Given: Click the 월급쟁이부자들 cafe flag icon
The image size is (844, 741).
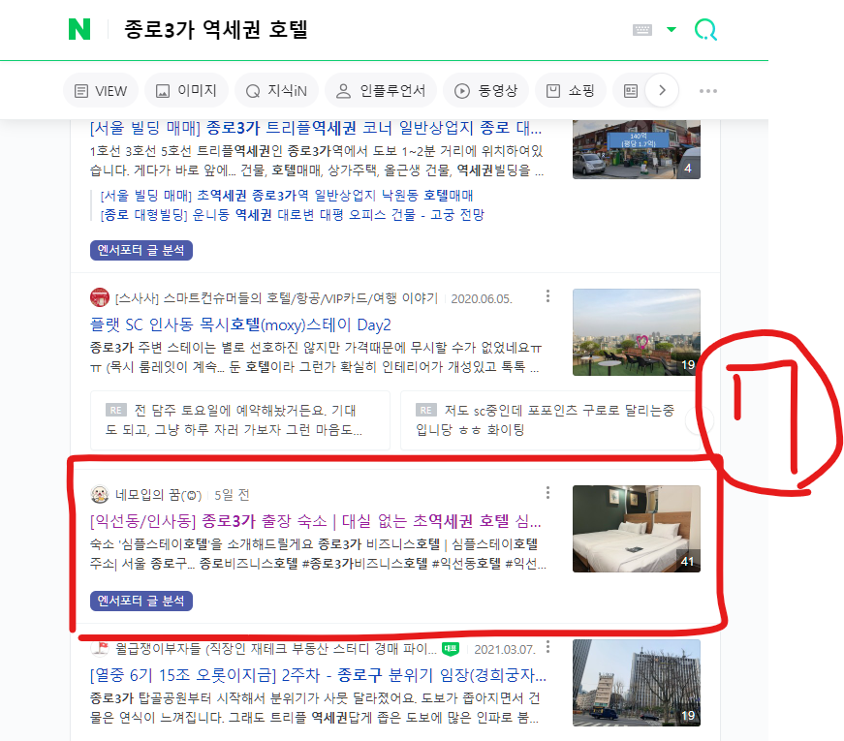Looking at the screenshot, I should pyautogui.click(x=100, y=648).
